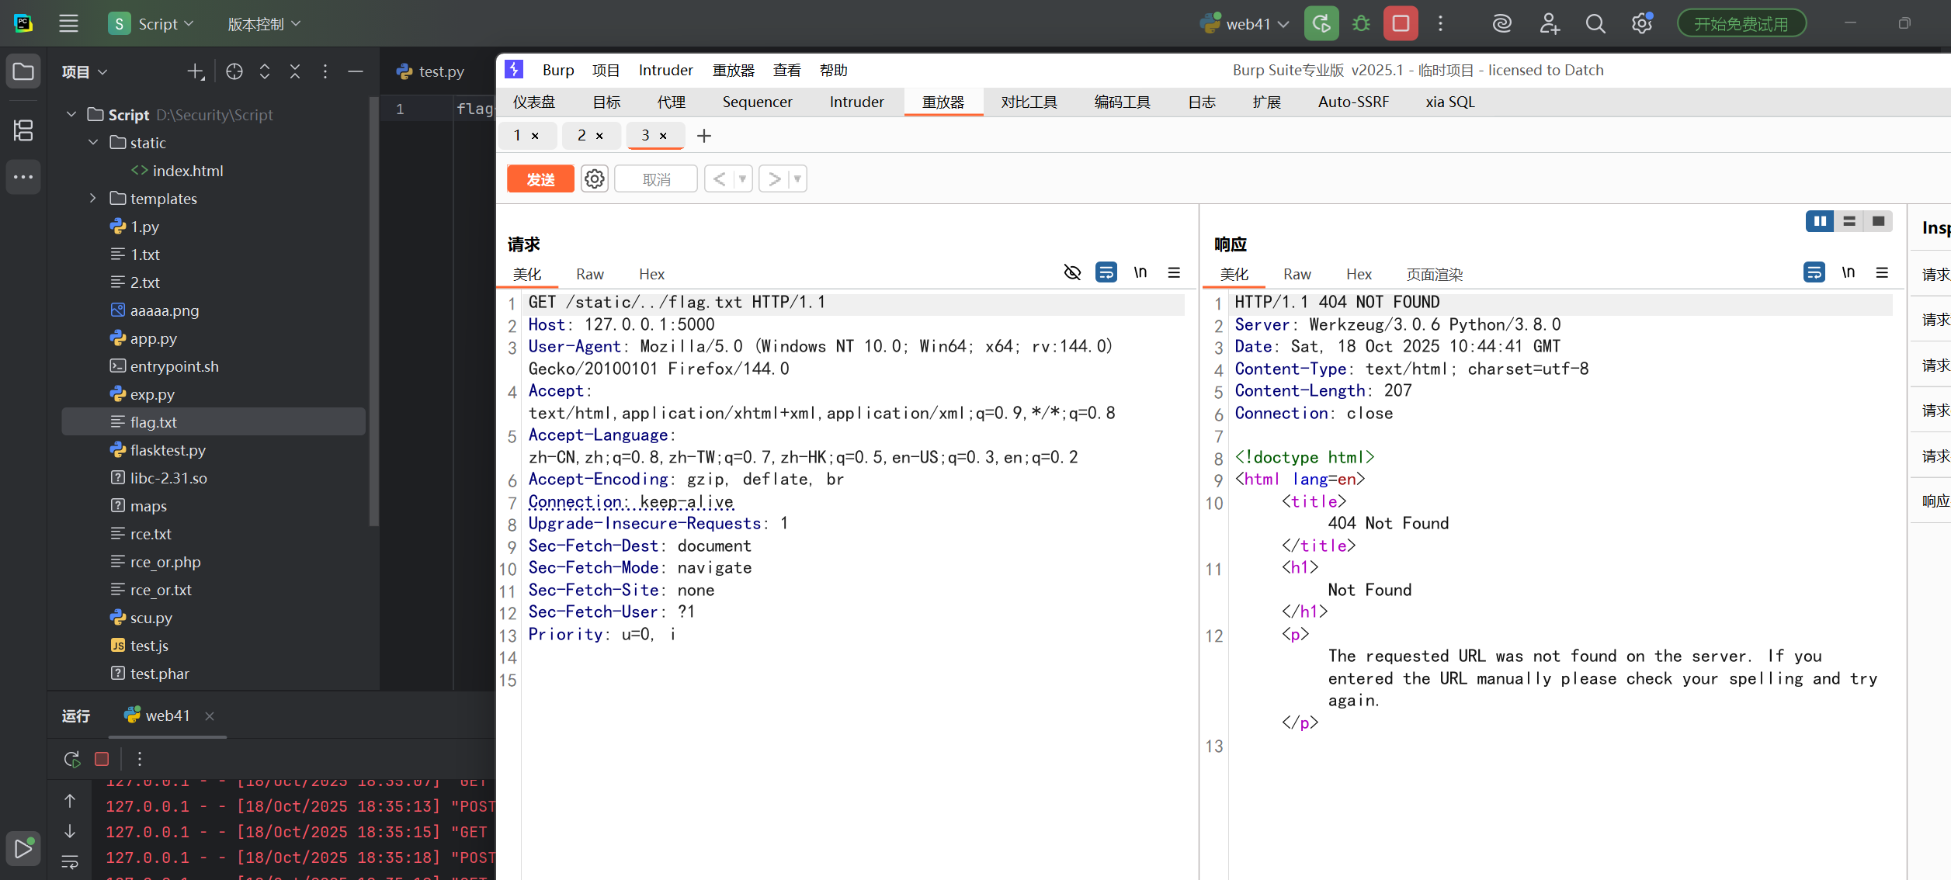
Task: Open the PyCharm main hamburger menu
Action: coord(68,23)
